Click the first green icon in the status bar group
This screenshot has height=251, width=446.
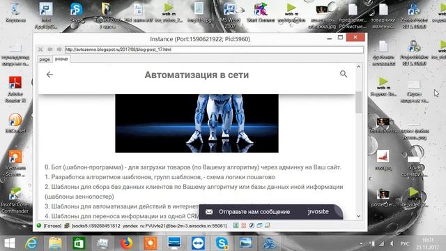(x=236, y=225)
